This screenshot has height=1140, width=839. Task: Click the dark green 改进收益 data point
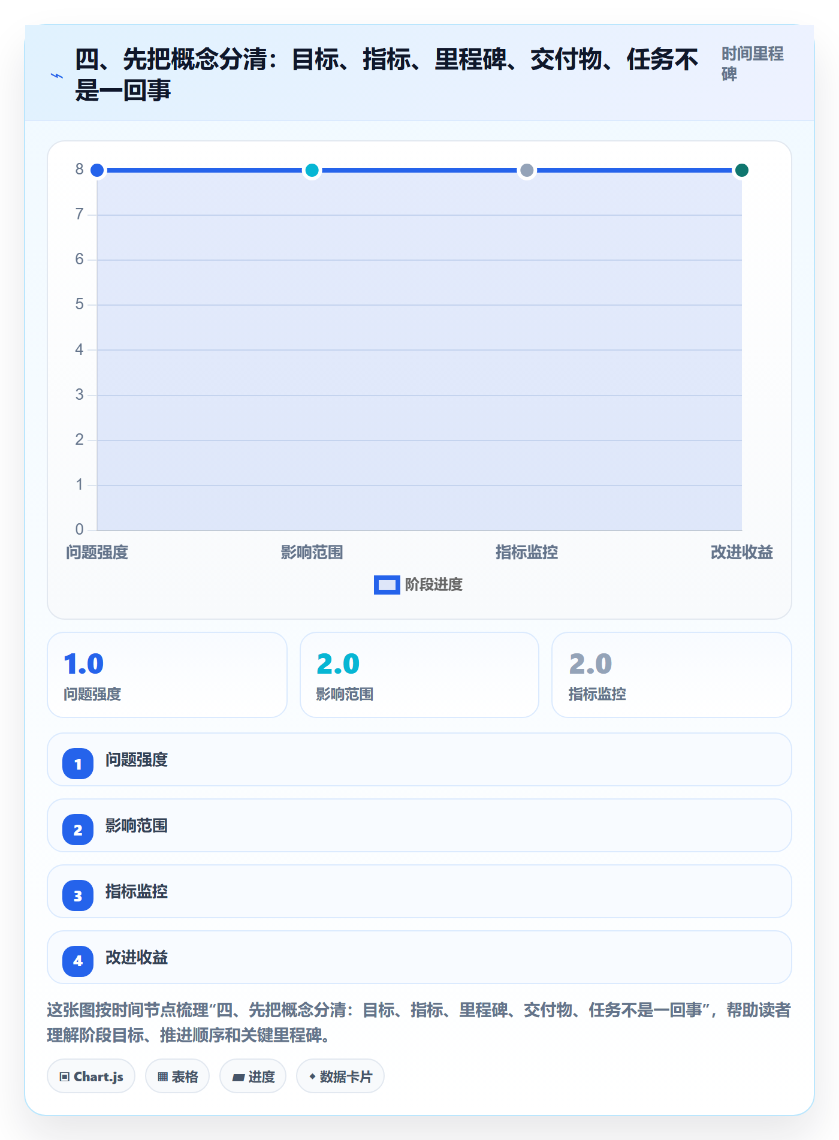742,170
